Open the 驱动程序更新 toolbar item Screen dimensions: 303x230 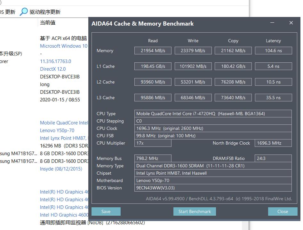tap(45, 12)
